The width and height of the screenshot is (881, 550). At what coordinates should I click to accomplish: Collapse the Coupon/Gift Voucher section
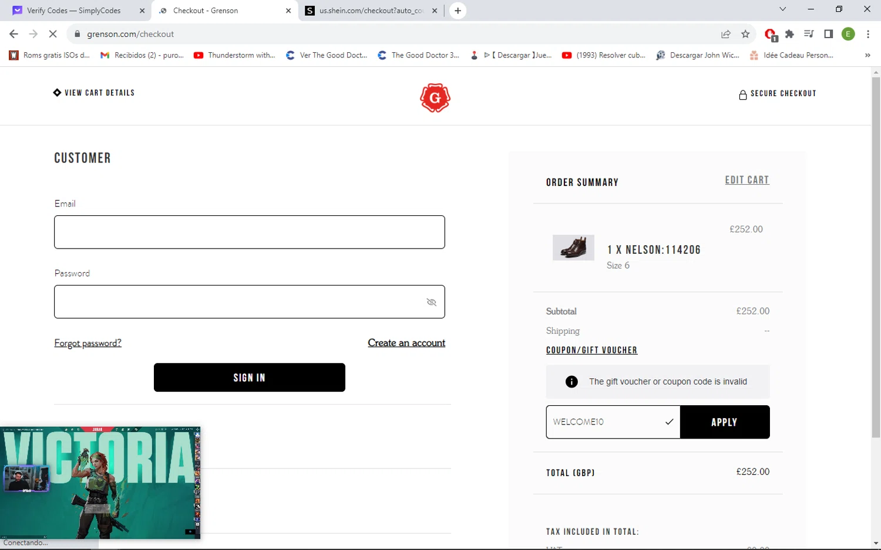591,350
